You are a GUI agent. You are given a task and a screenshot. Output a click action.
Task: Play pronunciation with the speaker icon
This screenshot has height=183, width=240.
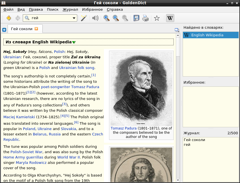tap(95, 18)
